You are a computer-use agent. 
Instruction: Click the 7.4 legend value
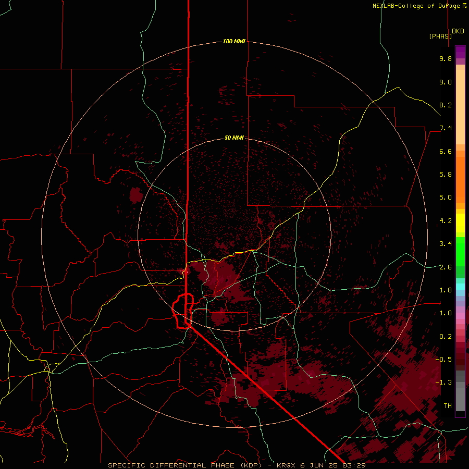point(446,128)
